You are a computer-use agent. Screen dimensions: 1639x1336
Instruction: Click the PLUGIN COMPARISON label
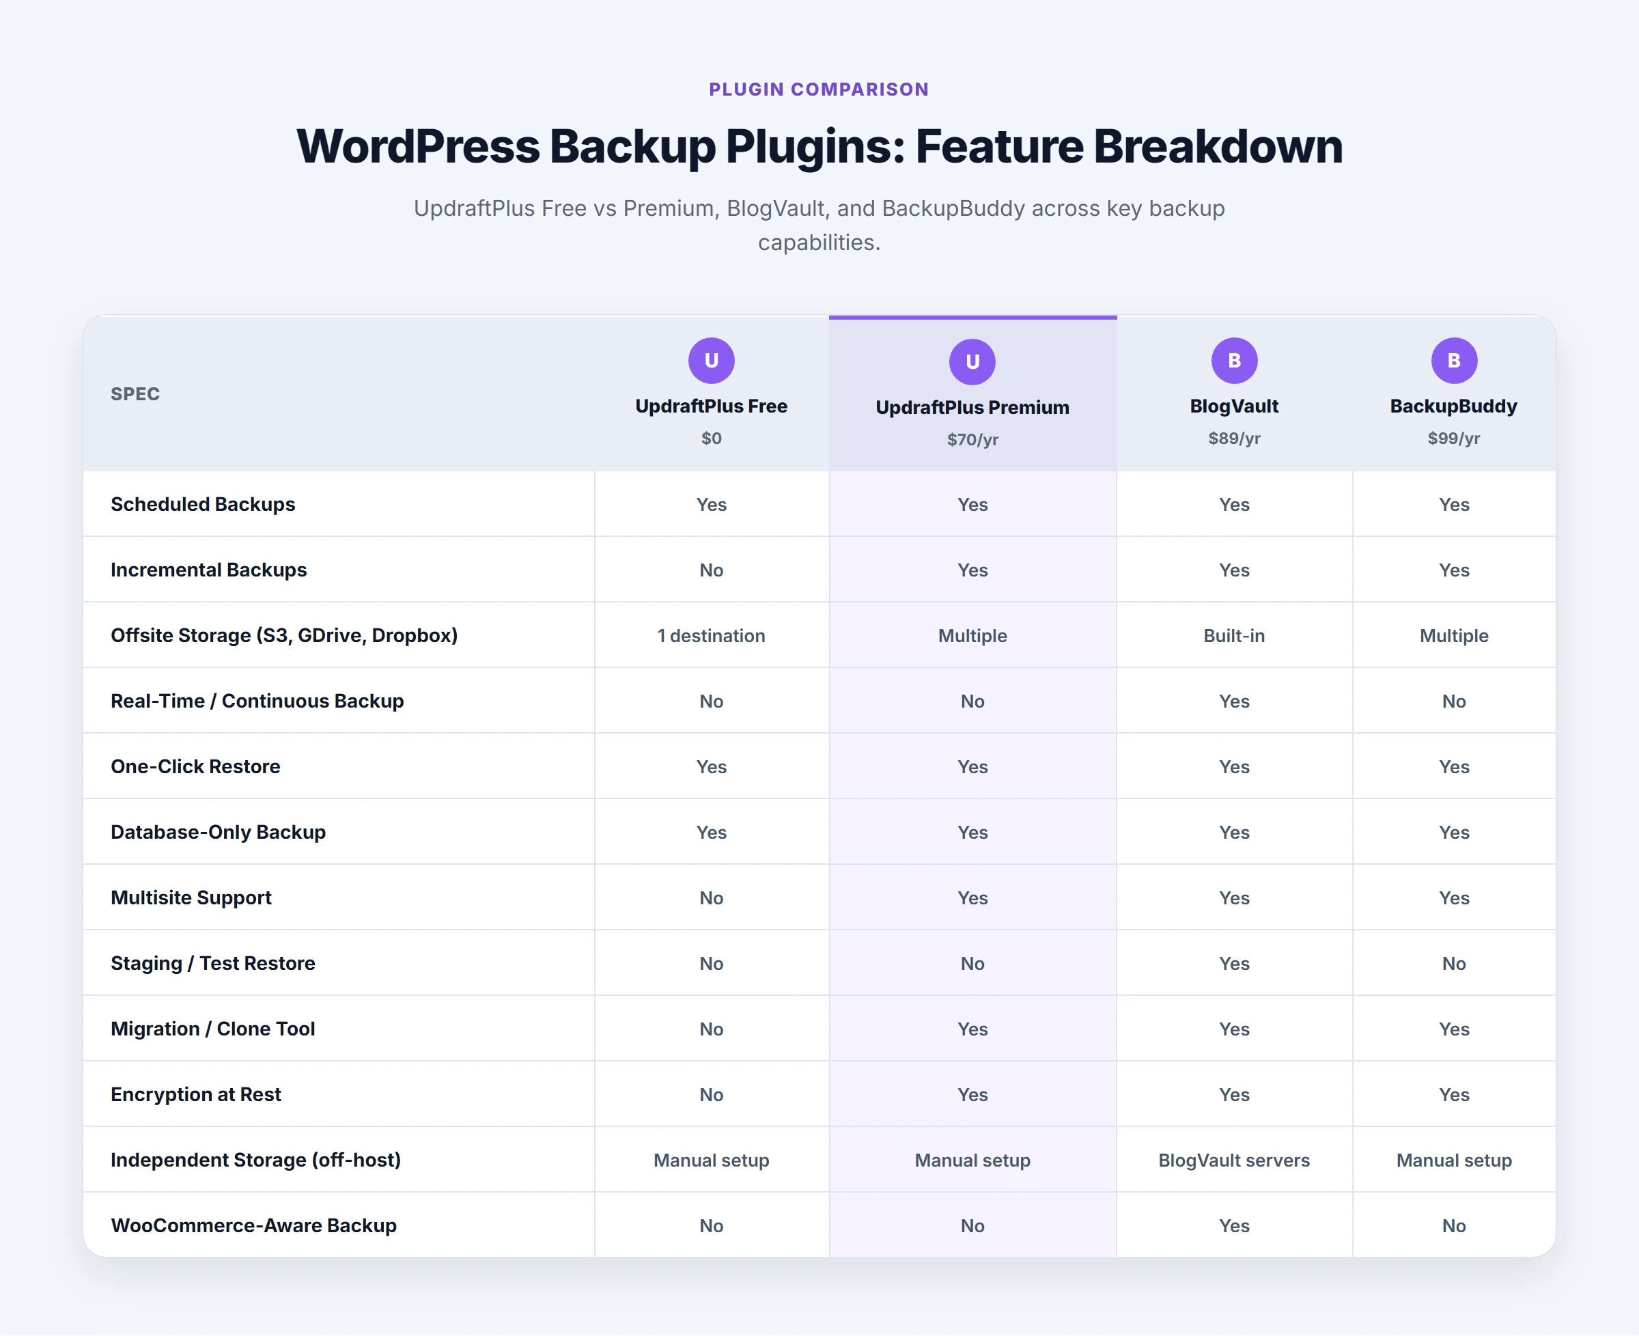coord(819,89)
